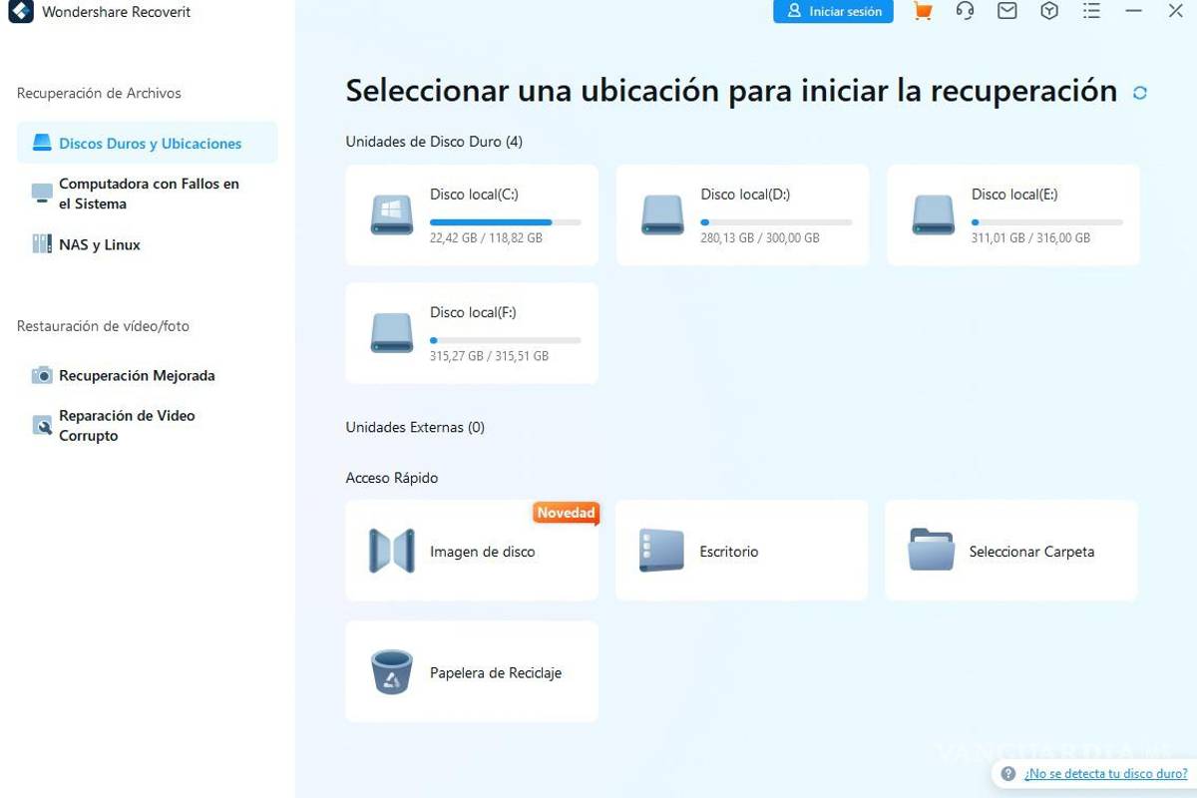Switch to NAS y Linux section
The height and width of the screenshot is (798, 1197).
[101, 244]
